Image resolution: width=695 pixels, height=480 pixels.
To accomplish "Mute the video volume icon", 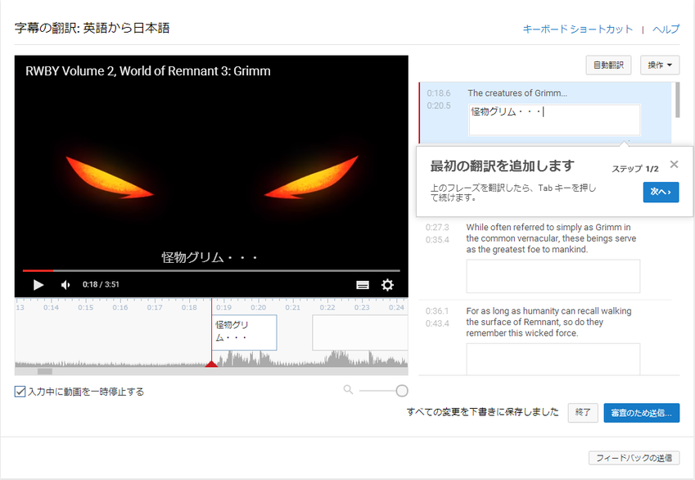I will pos(65,285).
